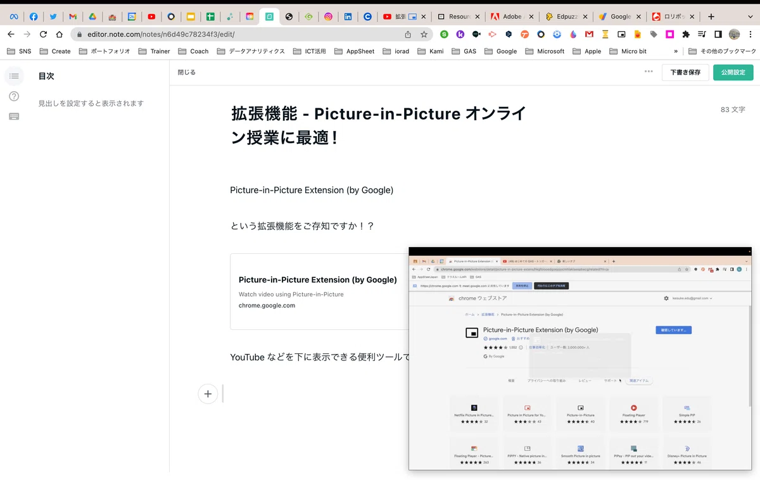Switch to the pinned YouTube tab
This screenshot has width=760, height=480.
(151, 16)
